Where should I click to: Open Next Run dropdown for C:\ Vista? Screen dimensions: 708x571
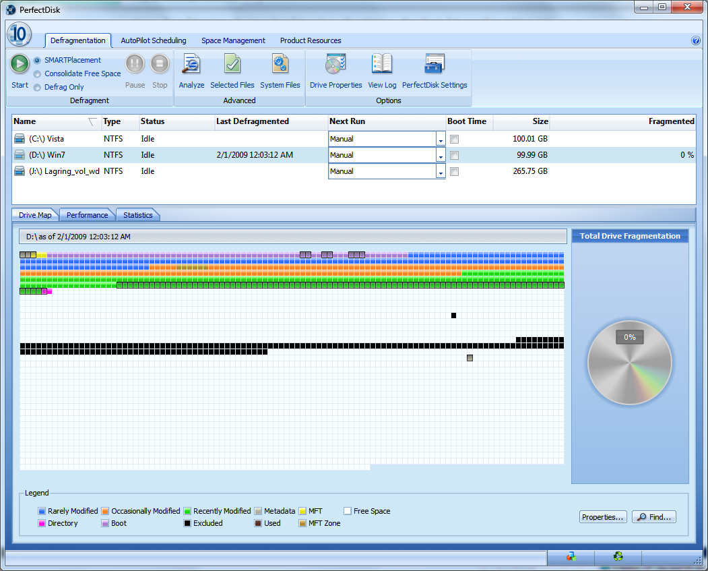tap(441, 139)
